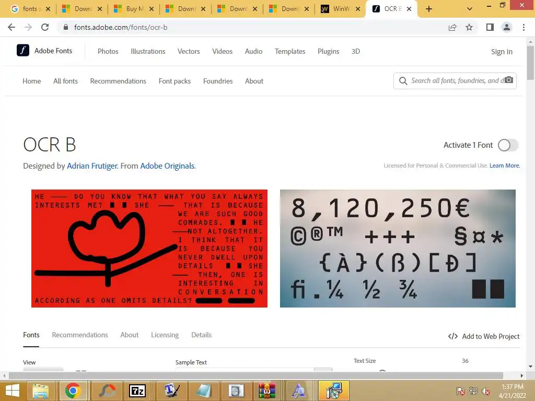
Task: Click the horizontal scrollbar right arrow
Action: pyautogui.click(x=522, y=375)
